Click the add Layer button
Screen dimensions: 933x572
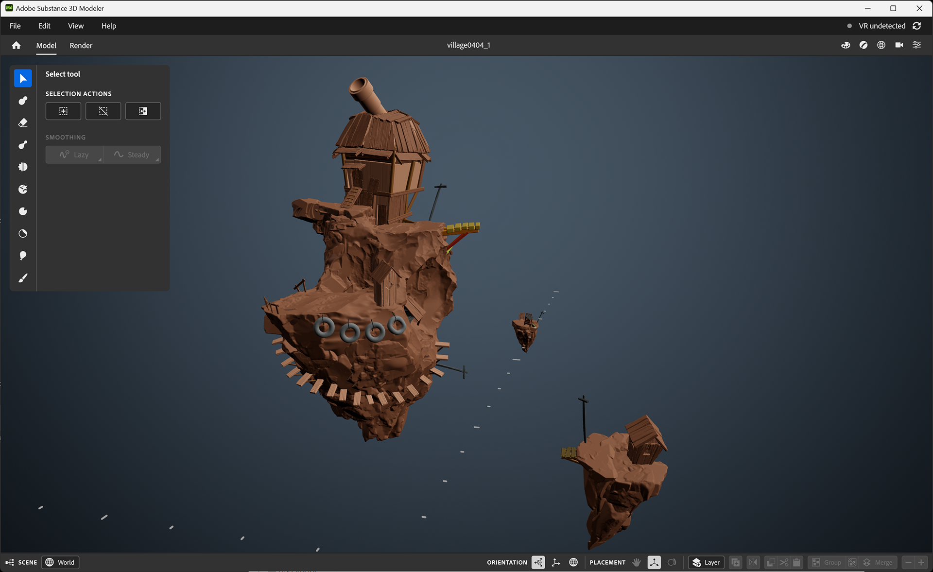coord(706,562)
